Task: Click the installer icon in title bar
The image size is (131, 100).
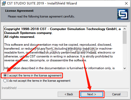Action: click(4, 3)
